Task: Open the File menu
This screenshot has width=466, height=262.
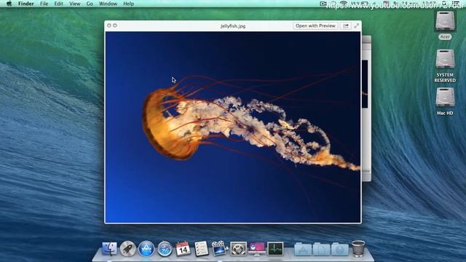Action: (x=44, y=4)
